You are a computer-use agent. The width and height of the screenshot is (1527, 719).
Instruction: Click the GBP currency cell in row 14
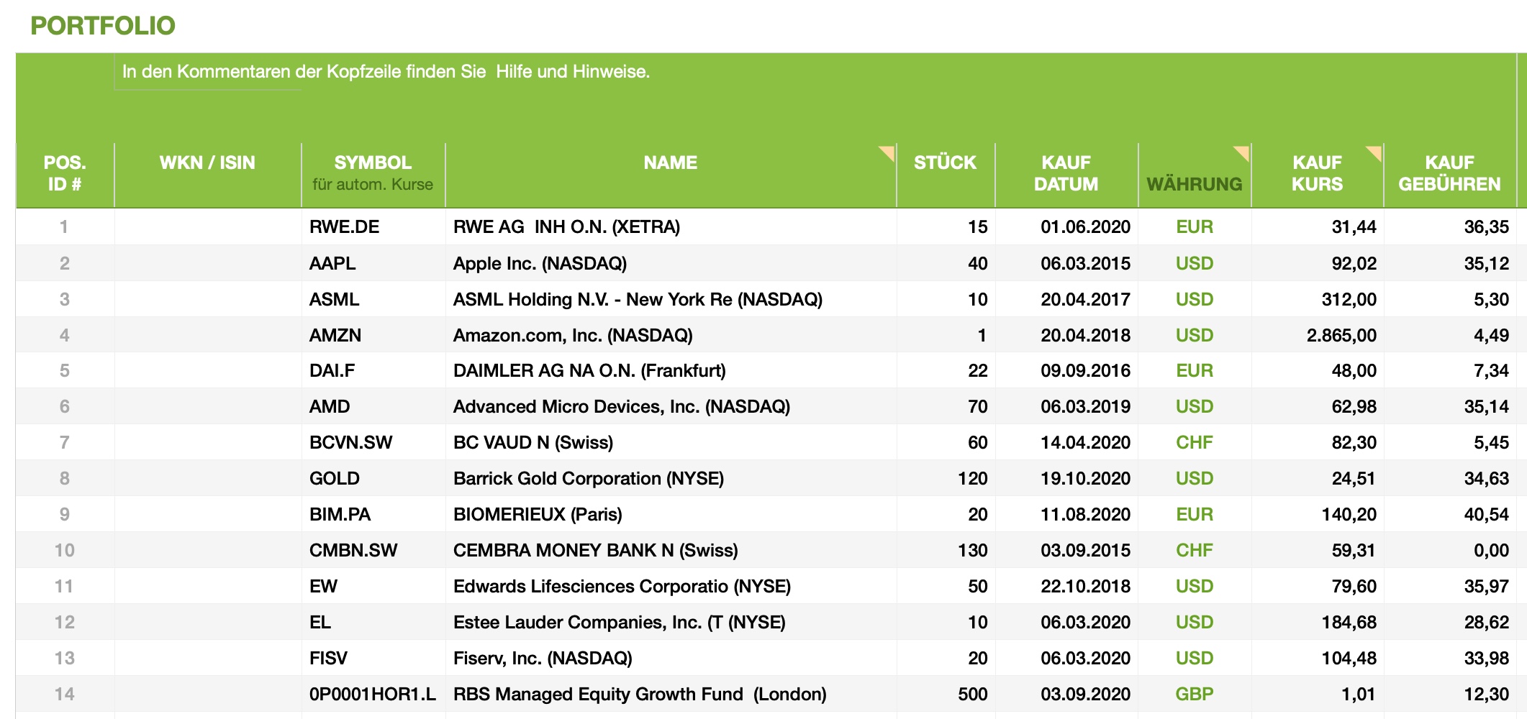[x=1194, y=694]
